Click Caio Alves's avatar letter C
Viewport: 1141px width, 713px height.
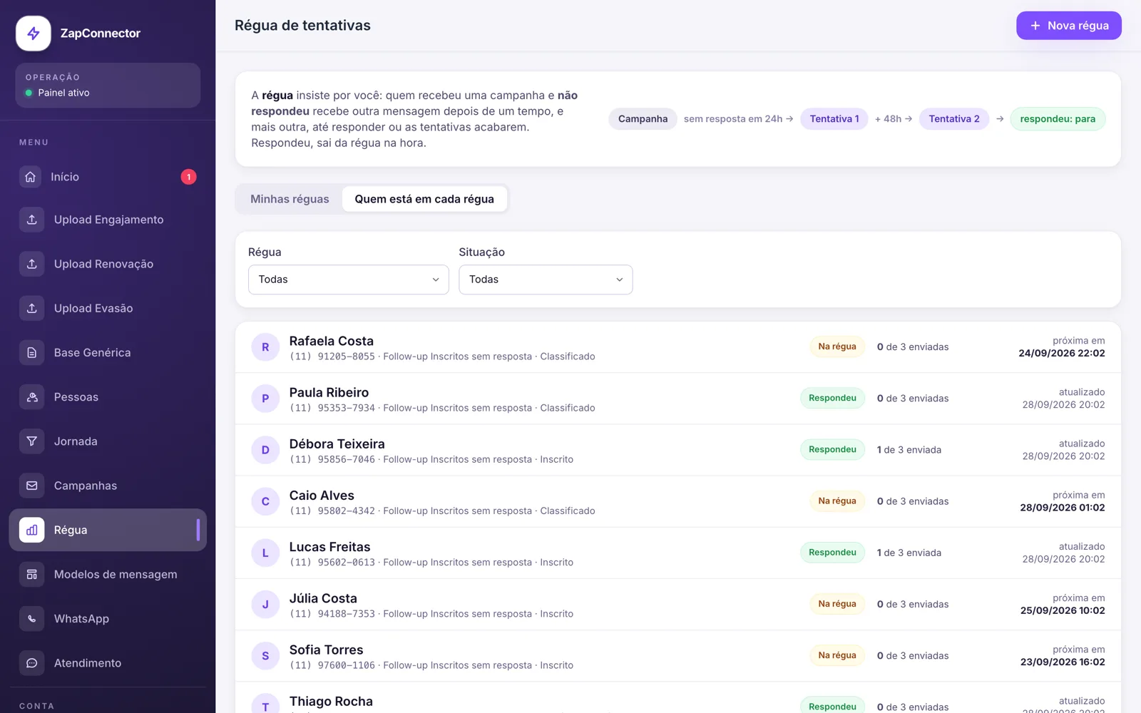(x=265, y=501)
